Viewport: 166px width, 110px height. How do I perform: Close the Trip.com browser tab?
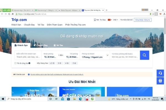103,10
